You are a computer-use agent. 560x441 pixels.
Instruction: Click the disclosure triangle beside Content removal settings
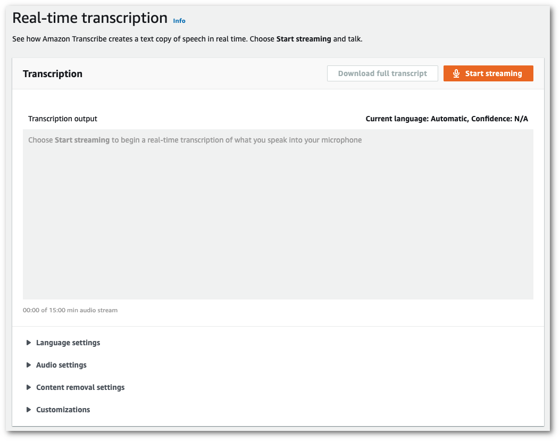[29, 387]
